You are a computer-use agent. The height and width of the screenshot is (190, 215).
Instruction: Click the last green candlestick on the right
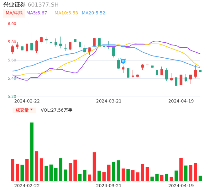200,71
